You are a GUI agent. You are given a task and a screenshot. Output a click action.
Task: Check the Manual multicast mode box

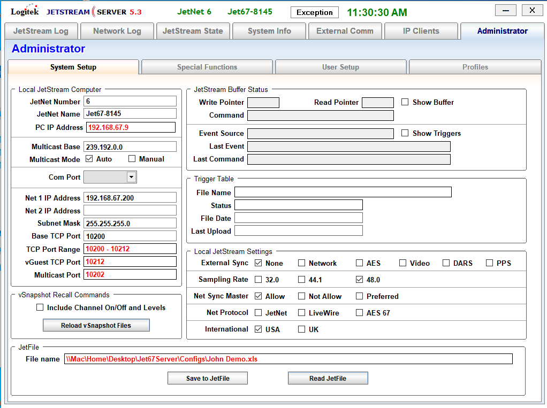[x=132, y=159]
